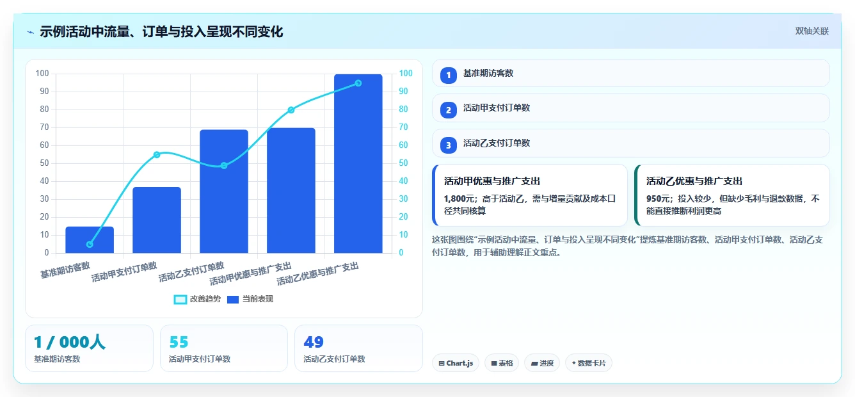
Task: Toggle the 当前表现 legend swatch
Action: (233, 299)
